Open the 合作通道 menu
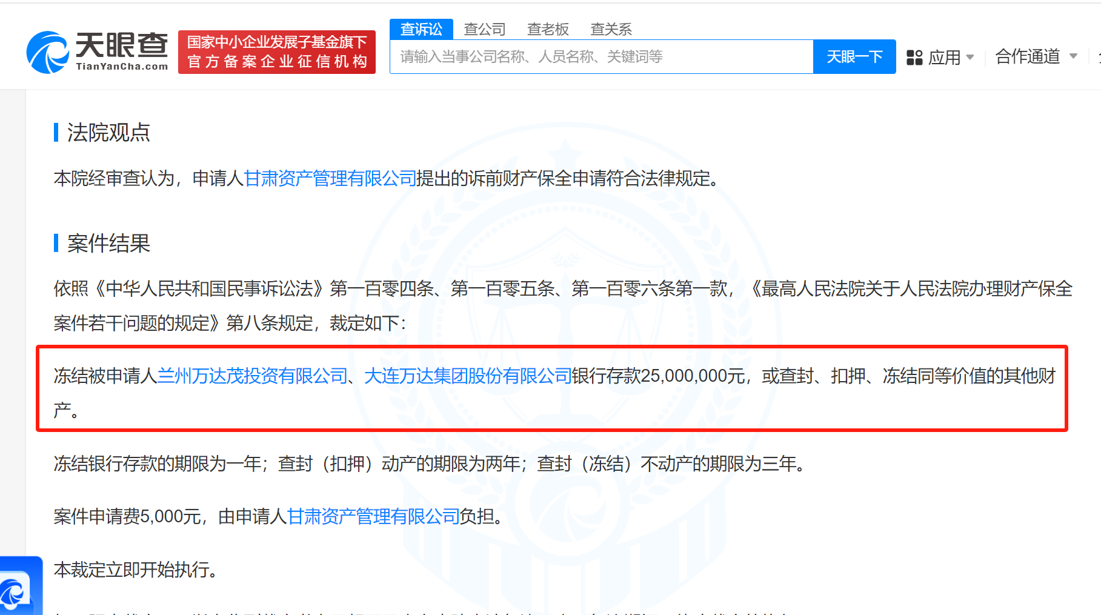 tap(1028, 56)
